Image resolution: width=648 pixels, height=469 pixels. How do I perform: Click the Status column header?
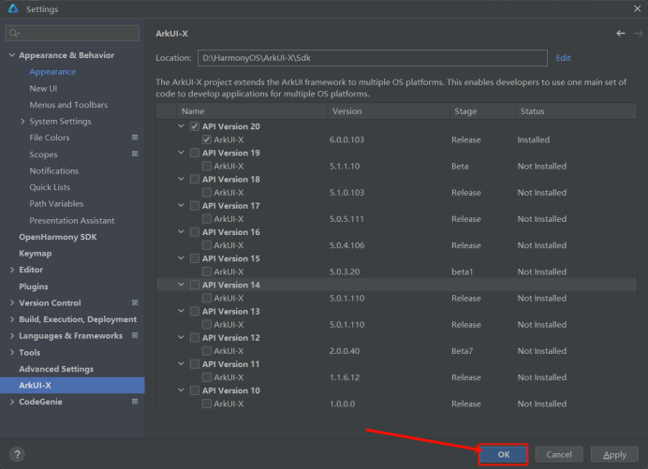(x=576, y=111)
